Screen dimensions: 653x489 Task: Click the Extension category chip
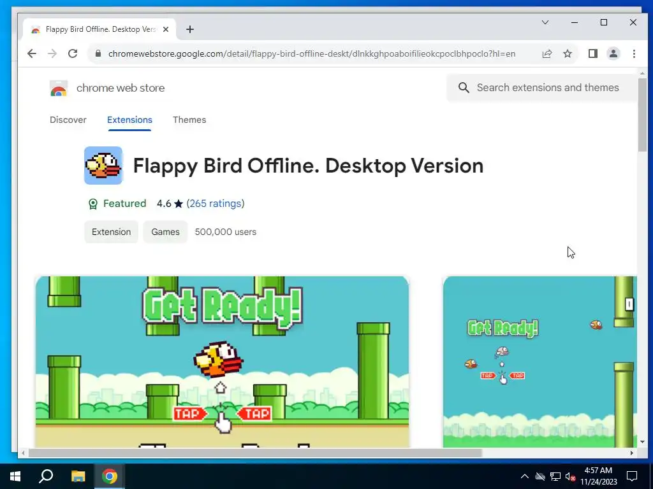pyautogui.click(x=111, y=232)
